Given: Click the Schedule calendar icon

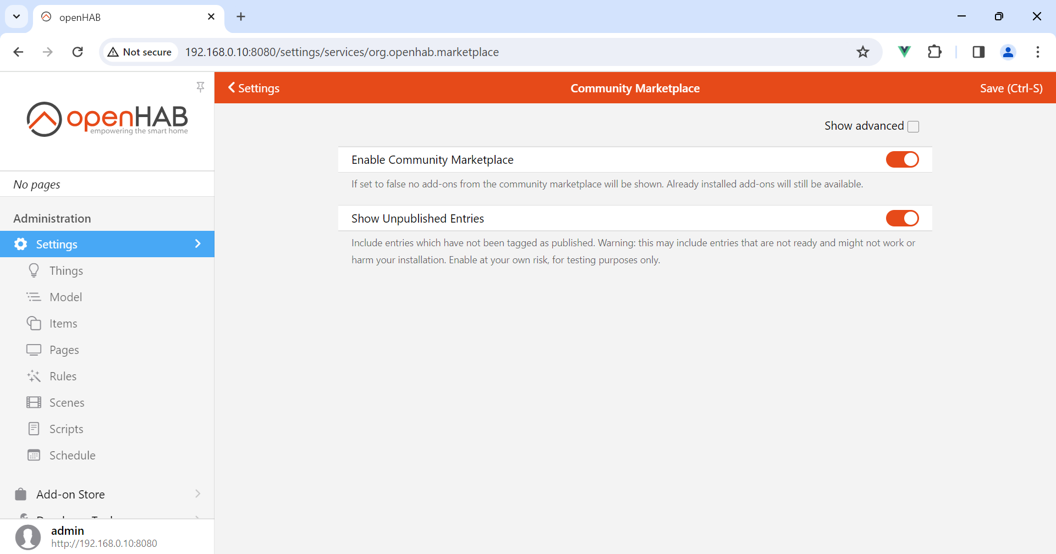Looking at the screenshot, I should 34,455.
